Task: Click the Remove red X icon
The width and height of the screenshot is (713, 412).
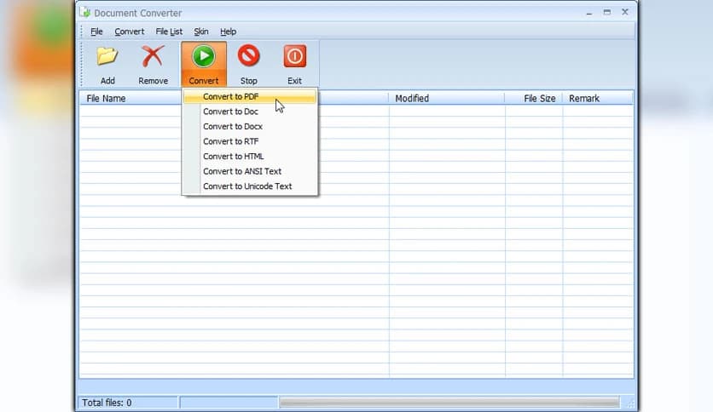Action: click(153, 56)
